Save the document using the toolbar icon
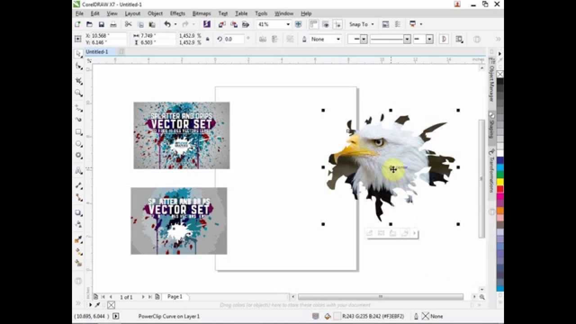The image size is (576, 324). 101,24
